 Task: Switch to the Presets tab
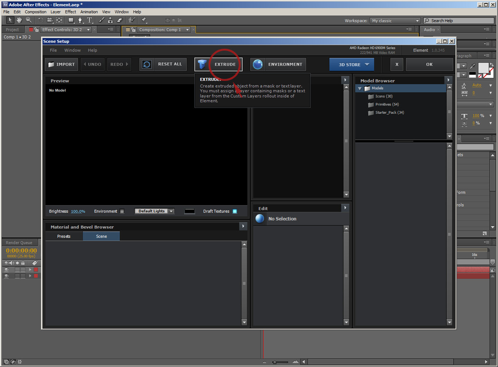pos(64,236)
